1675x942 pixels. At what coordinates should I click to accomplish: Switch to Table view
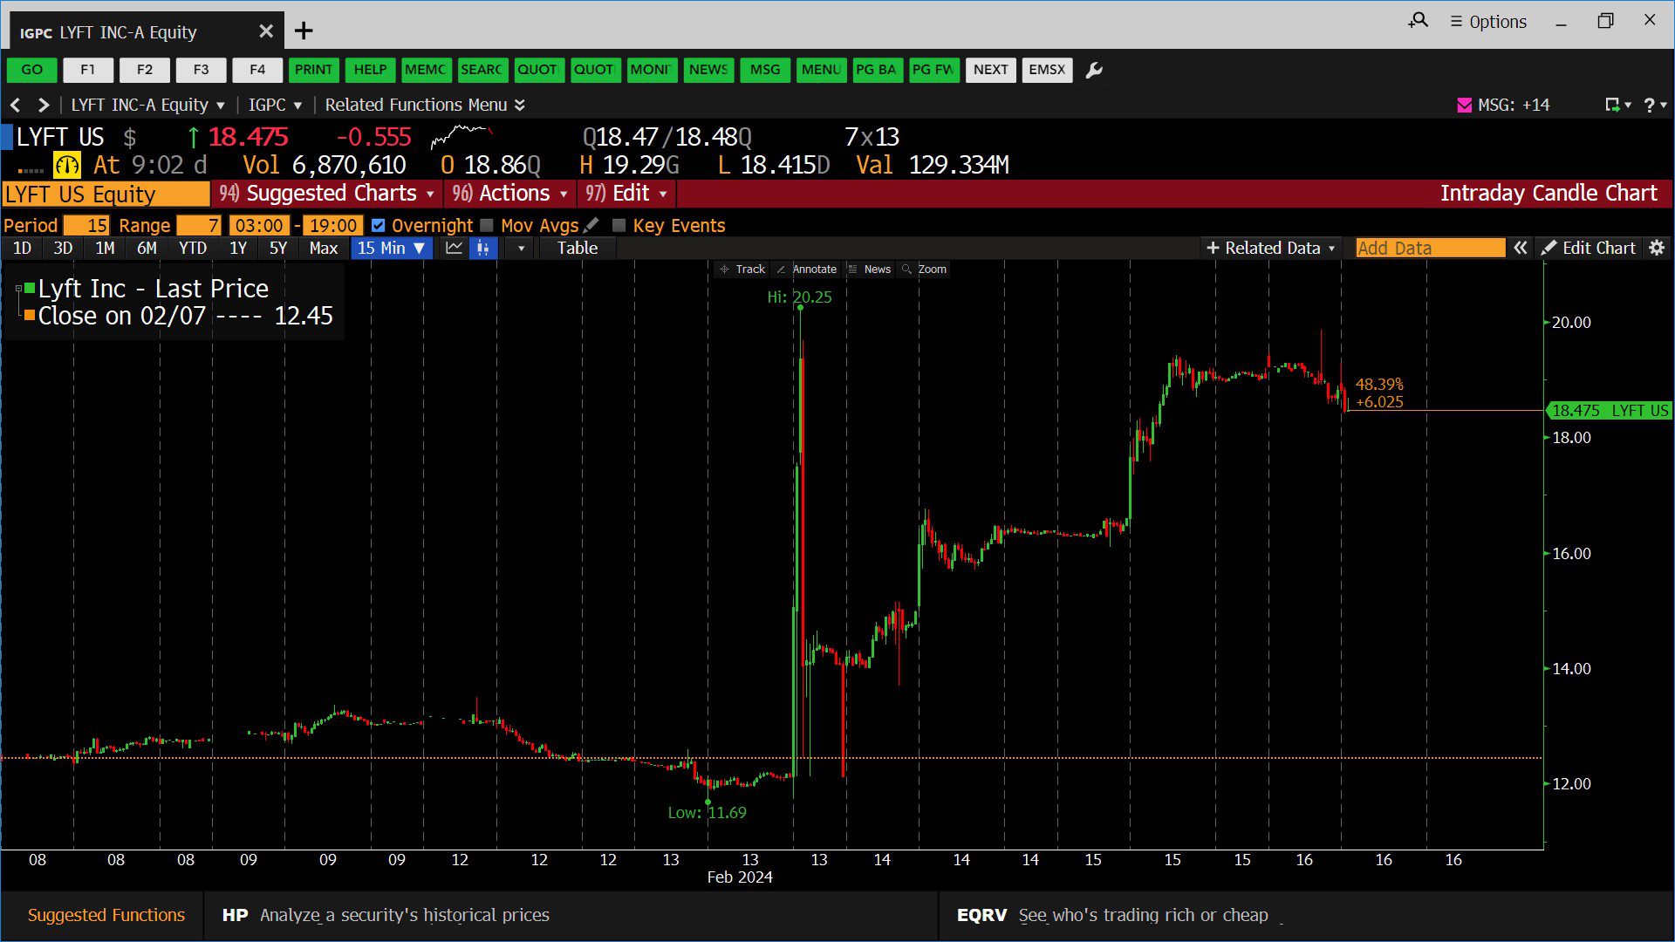click(578, 248)
